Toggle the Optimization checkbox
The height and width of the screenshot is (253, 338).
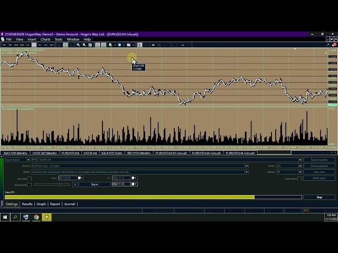[299, 178]
